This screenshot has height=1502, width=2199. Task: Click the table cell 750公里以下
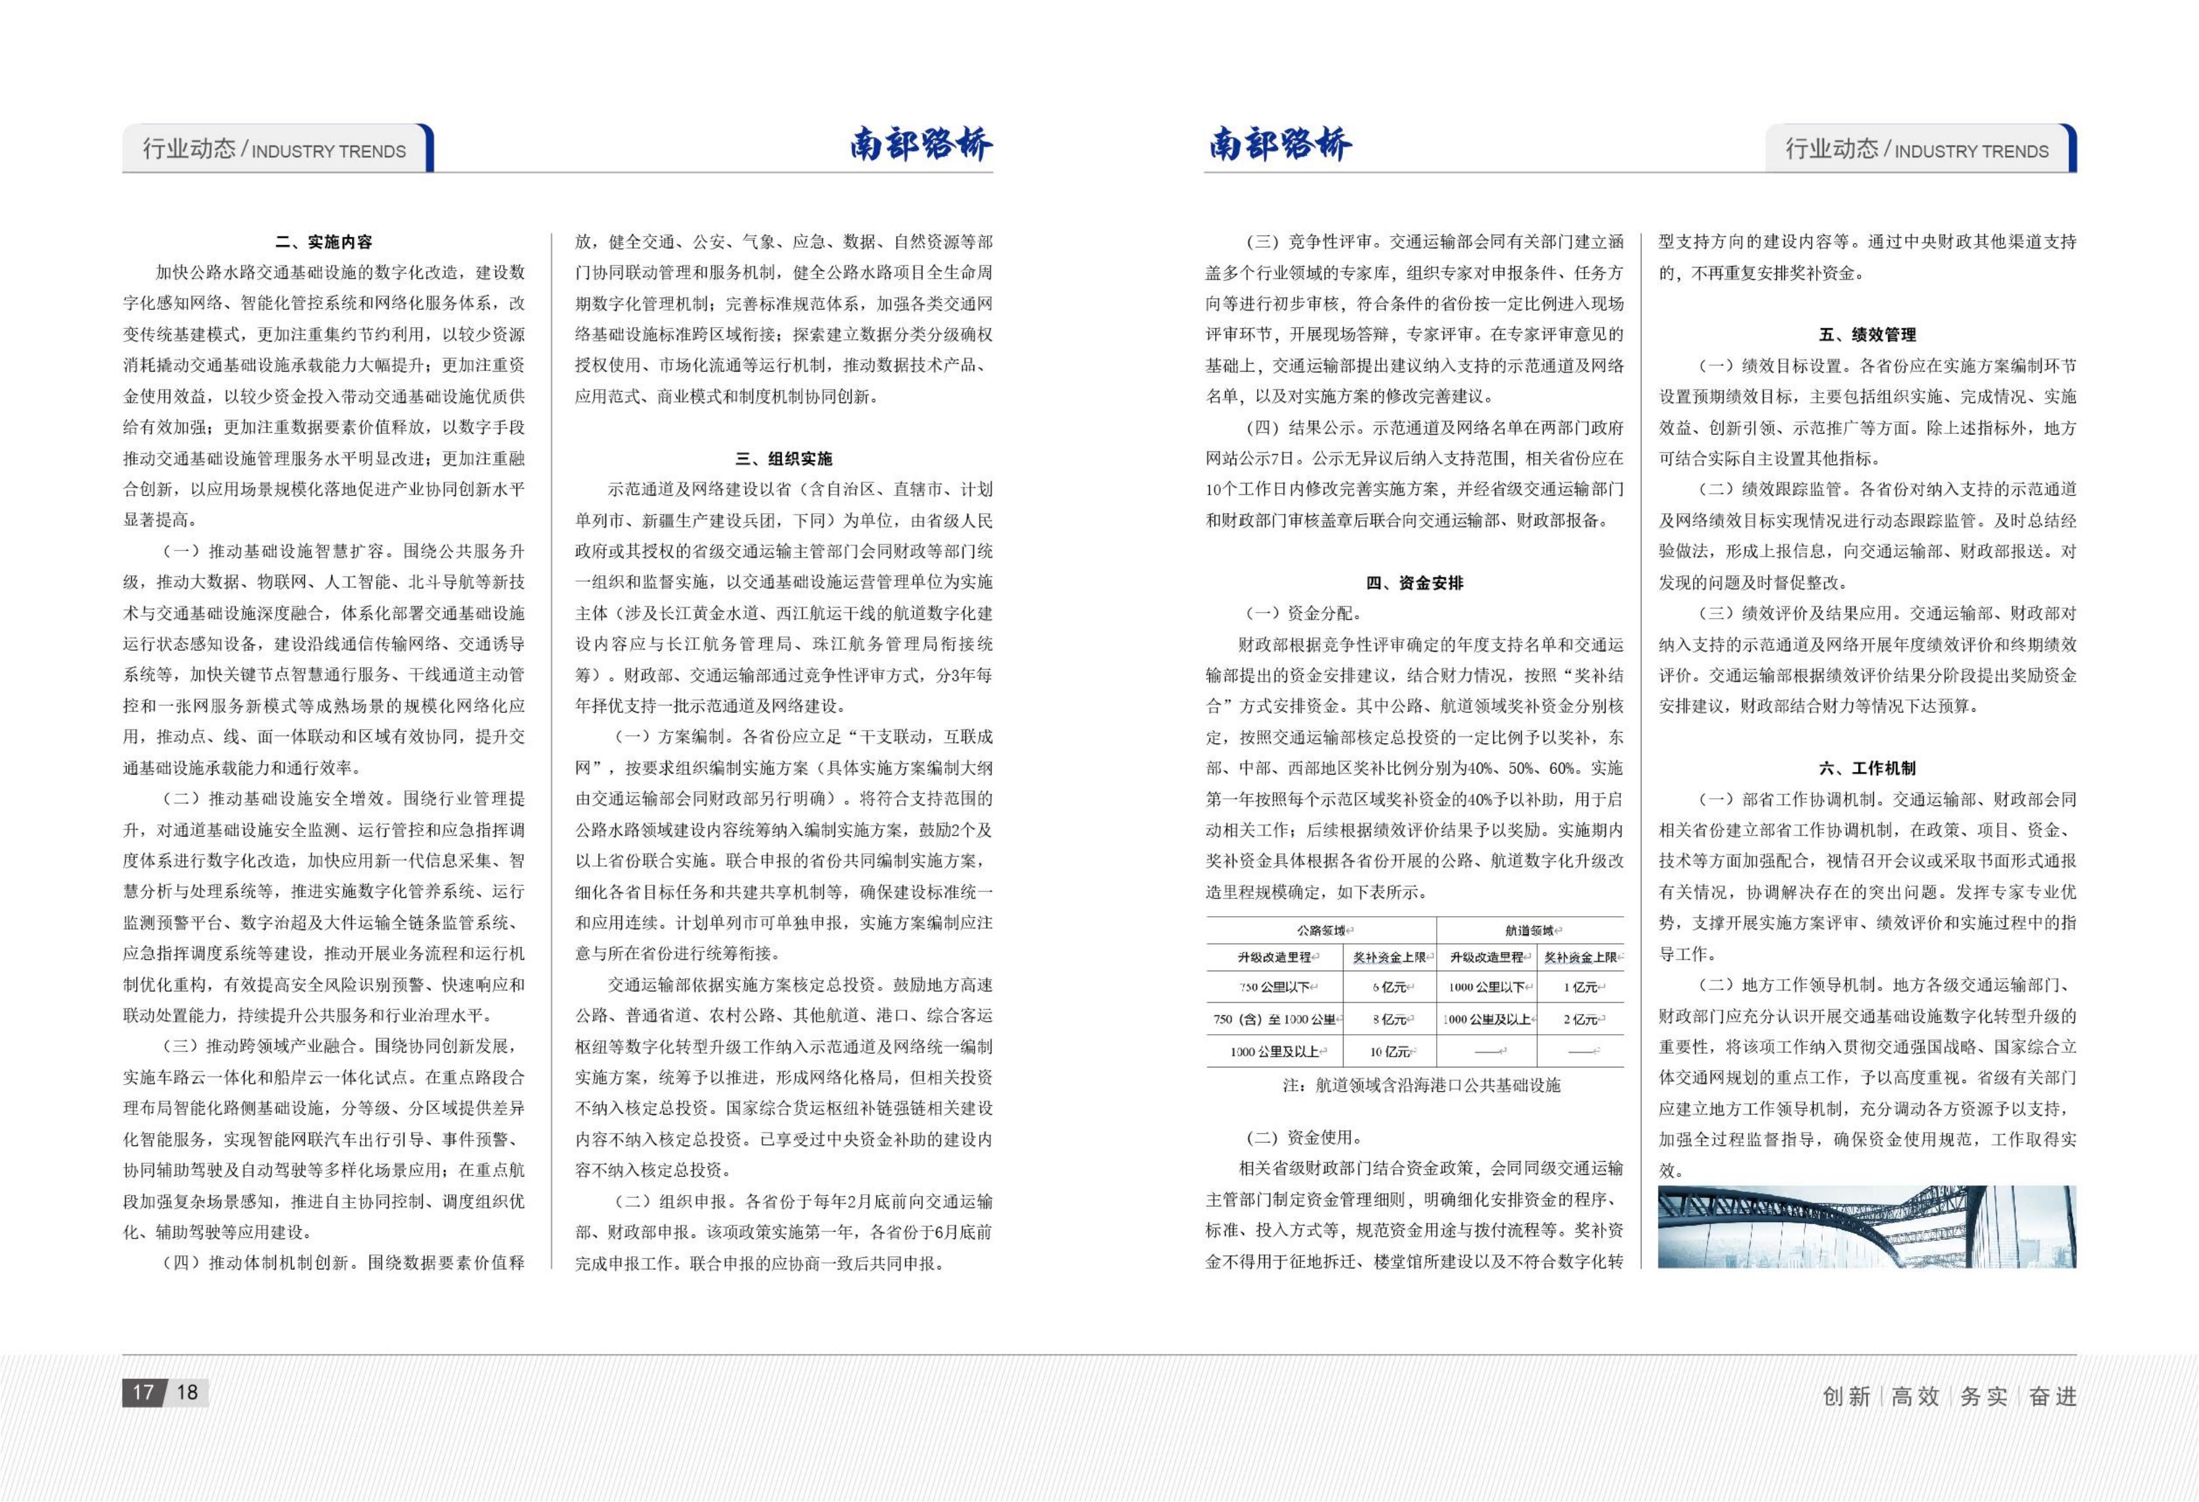tap(1275, 988)
